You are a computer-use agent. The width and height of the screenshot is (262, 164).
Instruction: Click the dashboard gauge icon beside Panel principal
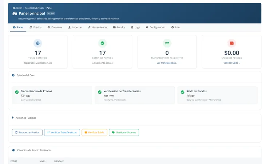(x=15, y=13)
